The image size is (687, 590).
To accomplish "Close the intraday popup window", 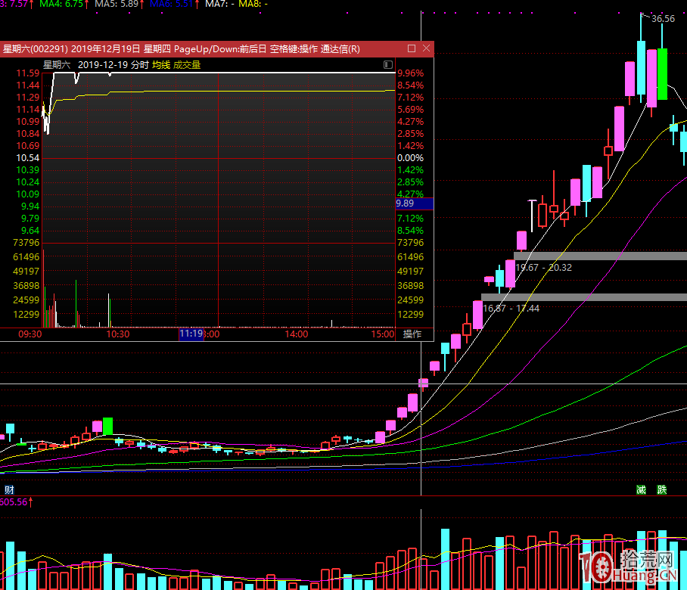I will click(x=427, y=48).
